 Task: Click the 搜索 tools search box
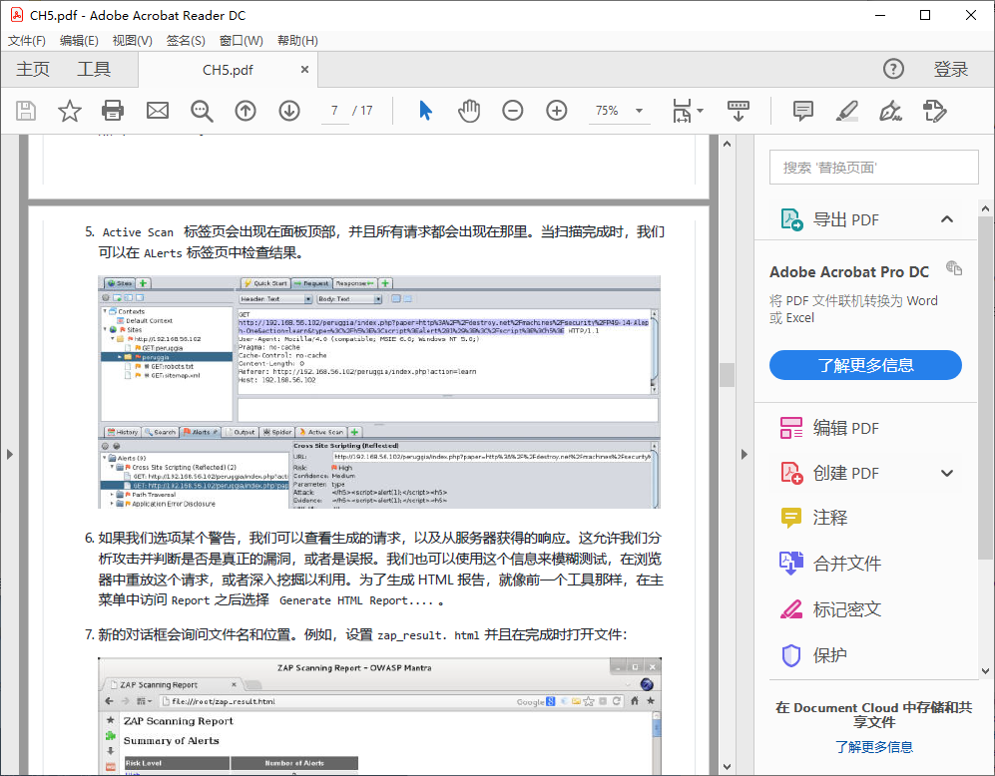point(874,168)
